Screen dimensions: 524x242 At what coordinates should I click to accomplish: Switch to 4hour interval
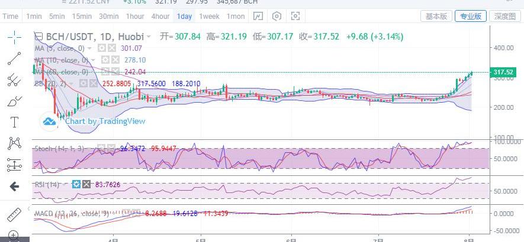160,16
